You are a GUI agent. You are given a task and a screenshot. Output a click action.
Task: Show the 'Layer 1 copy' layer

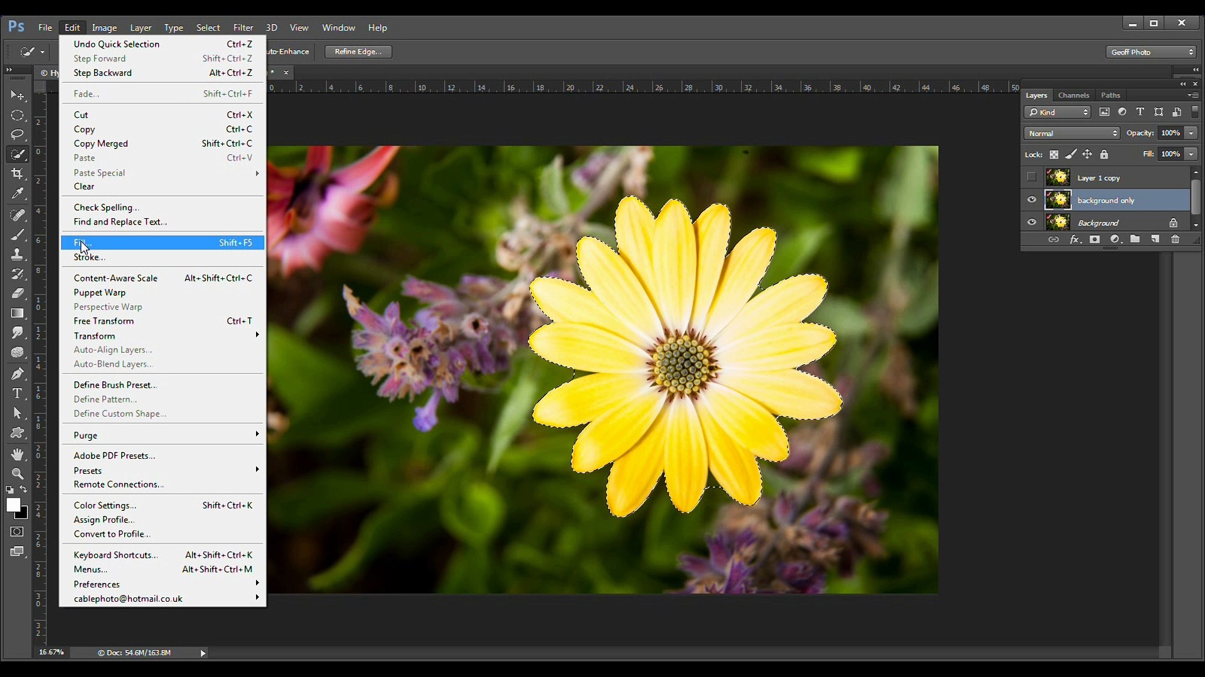[1032, 177]
